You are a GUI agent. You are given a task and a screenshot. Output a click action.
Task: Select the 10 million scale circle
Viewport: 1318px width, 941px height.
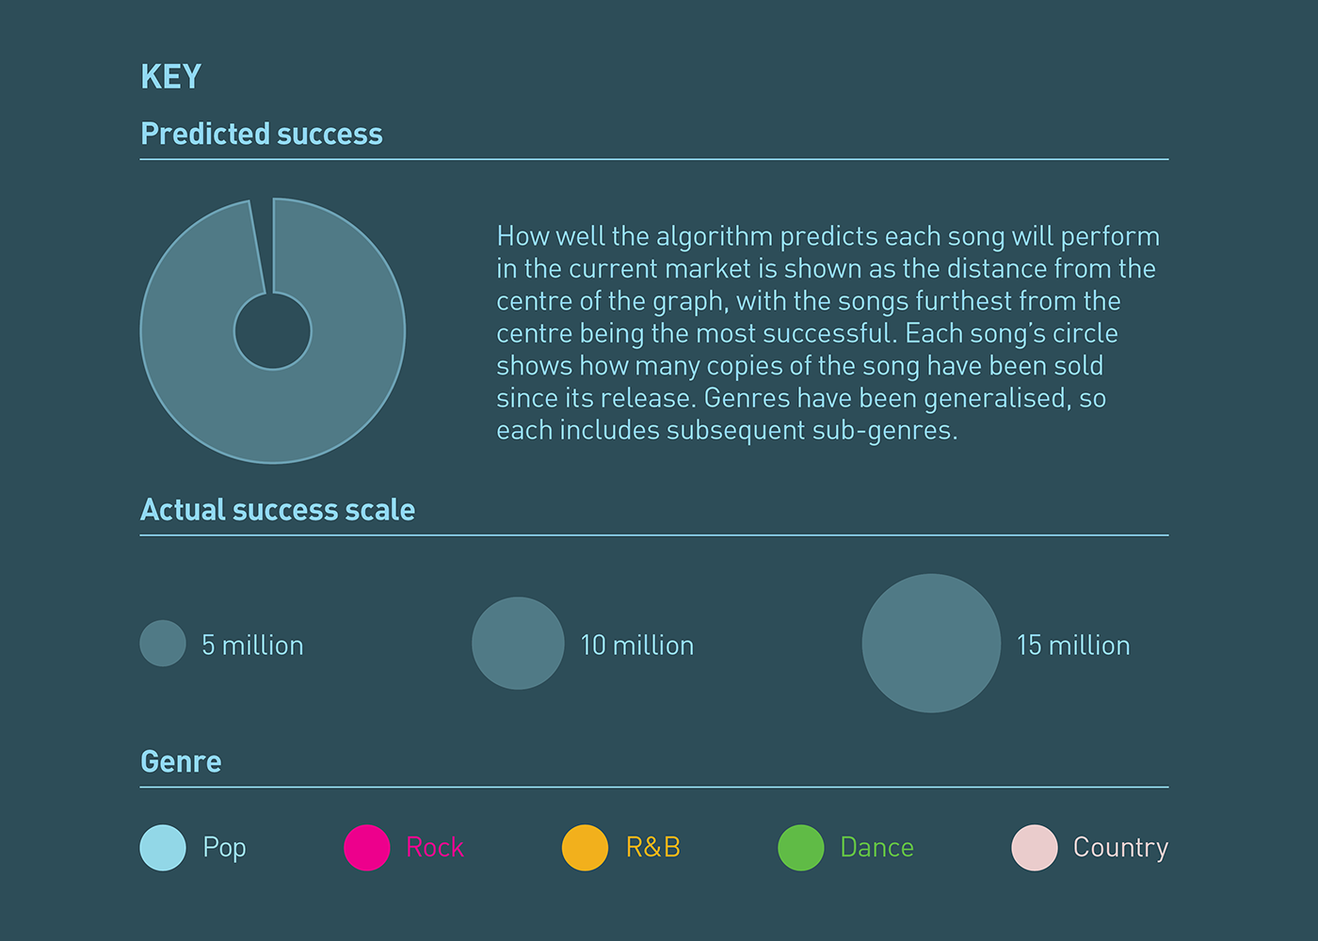518,644
